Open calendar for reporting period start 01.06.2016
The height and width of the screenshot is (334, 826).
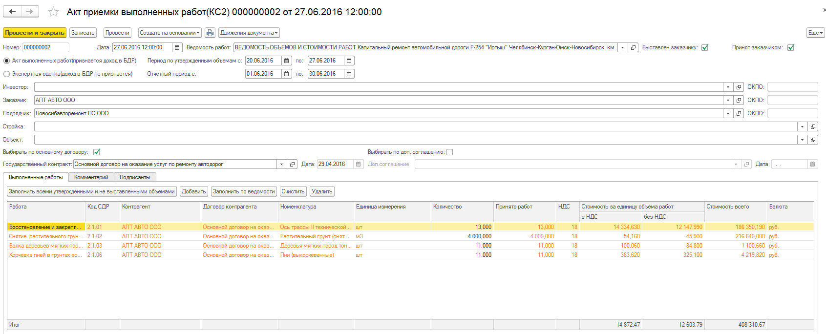[x=287, y=74]
